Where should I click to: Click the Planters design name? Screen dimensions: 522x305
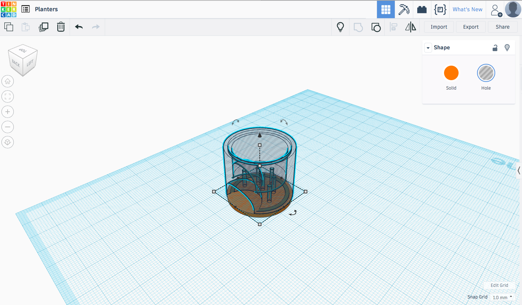(x=46, y=9)
